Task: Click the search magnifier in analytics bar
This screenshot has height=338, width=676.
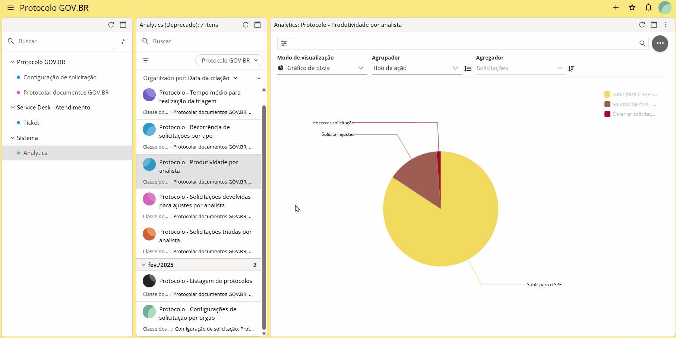Action: pos(642,43)
